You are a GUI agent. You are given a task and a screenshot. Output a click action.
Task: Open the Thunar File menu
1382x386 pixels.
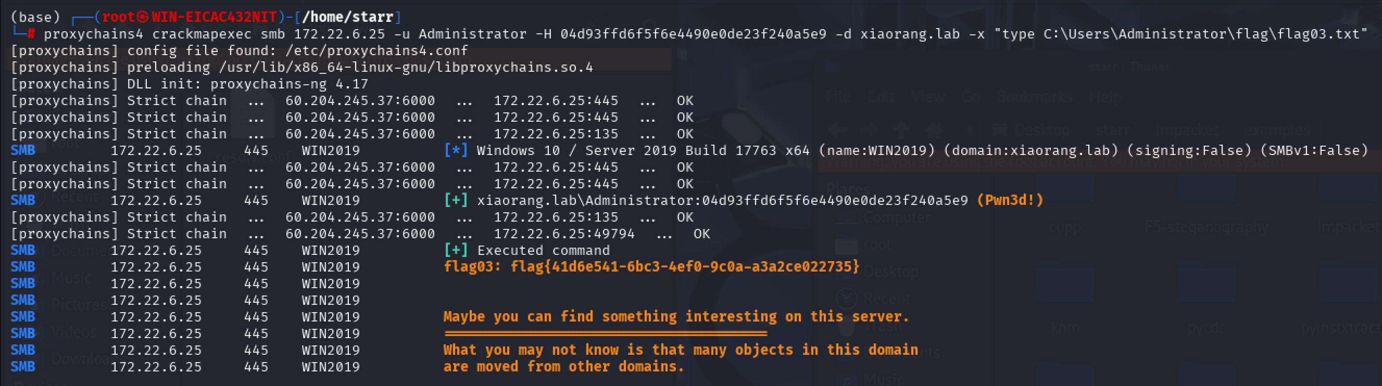point(838,97)
